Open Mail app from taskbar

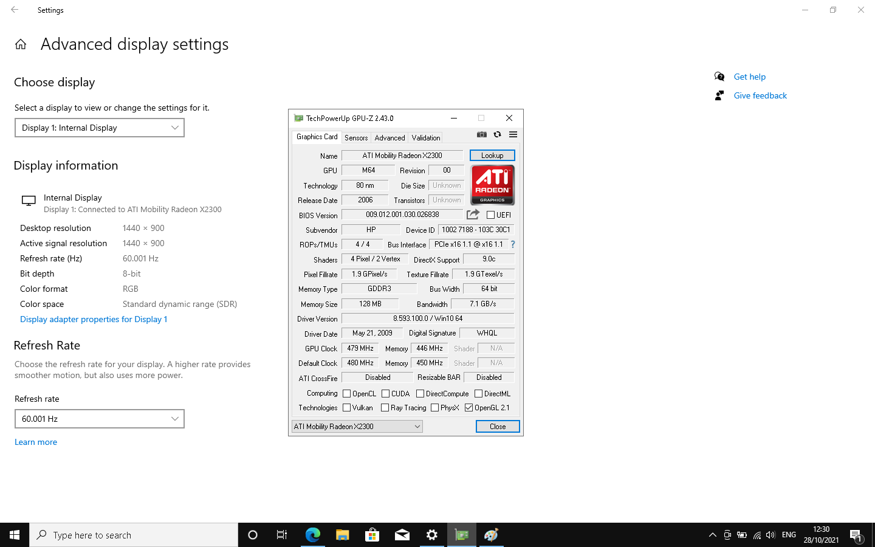[402, 535]
